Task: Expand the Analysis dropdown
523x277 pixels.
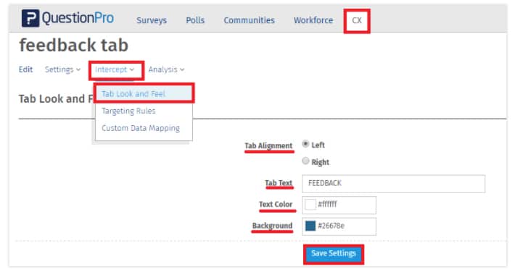Action: pyautogui.click(x=166, y=69)
